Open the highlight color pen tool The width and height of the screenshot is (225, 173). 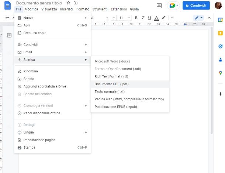coord(163,18)
